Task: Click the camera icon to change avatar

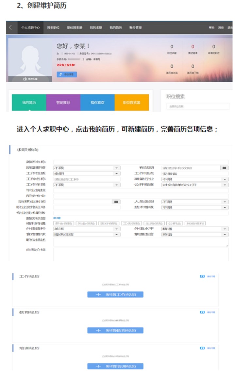Action: [25, 79]
